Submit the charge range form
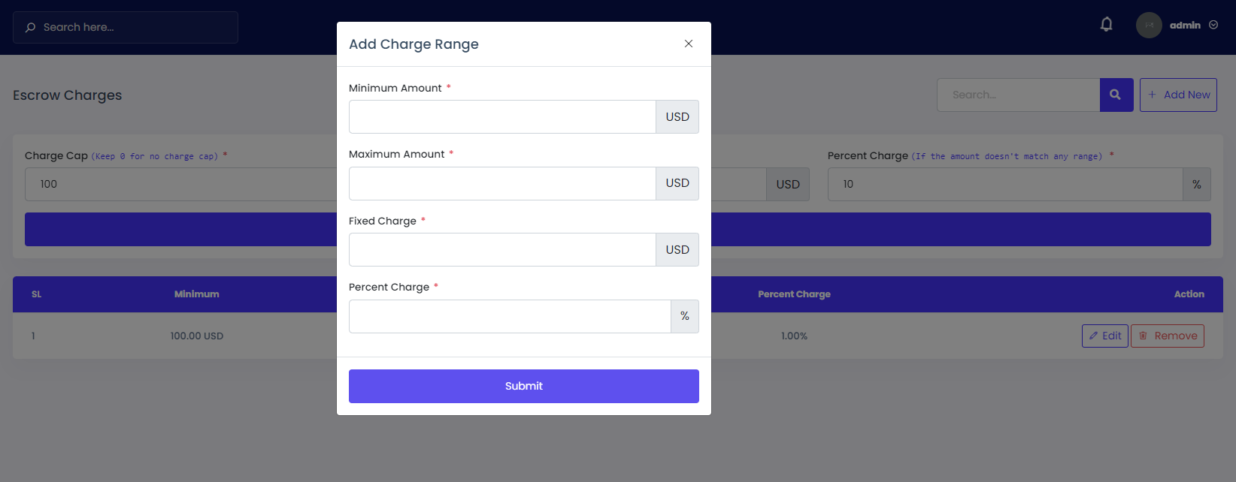Screen dimensions: 1236x482 tap(523, 386)
